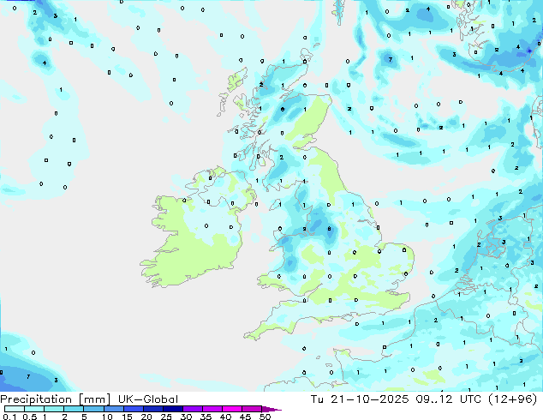The image size is (543, 420).
Task: Click the value 7 in sea northeast of Scotland
Action: coord(391,59)
